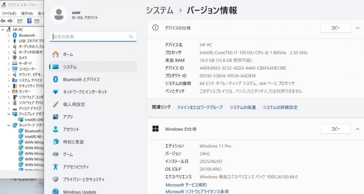Open Windows Update settings page
This screenshot has height=194, width=364.
93,191
